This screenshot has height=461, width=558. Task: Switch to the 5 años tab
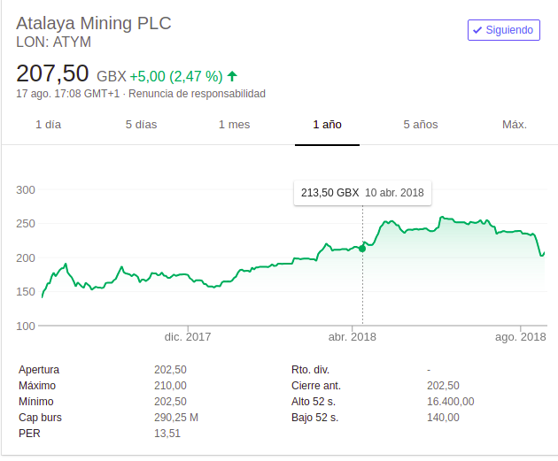[x=421, y=125]
